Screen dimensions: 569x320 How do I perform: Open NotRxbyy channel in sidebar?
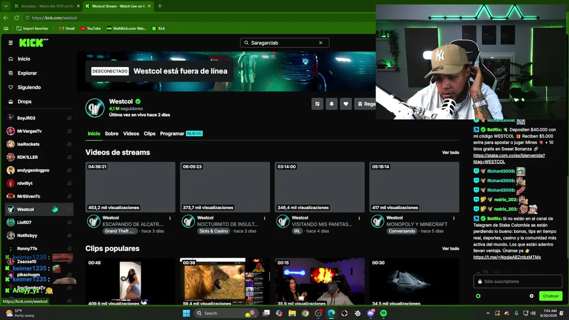tap(39, 235)
